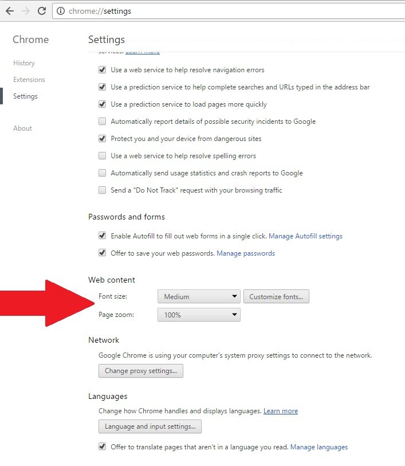This screenshot has width=405, height=466.
Task: Disable 'Protect you and your device' checkbox
Action: [103, 139]
